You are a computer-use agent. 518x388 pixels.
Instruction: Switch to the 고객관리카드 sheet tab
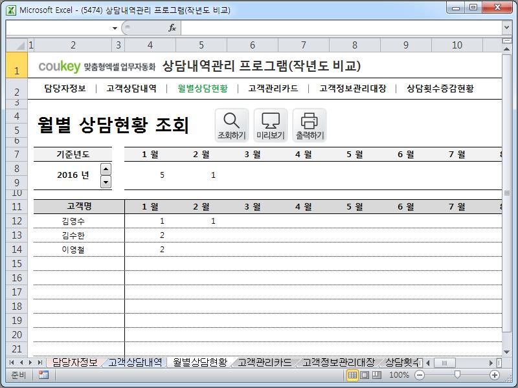click(x=265, y=362)
